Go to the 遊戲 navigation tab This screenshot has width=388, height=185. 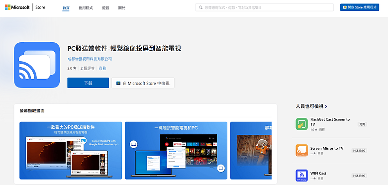105,8
